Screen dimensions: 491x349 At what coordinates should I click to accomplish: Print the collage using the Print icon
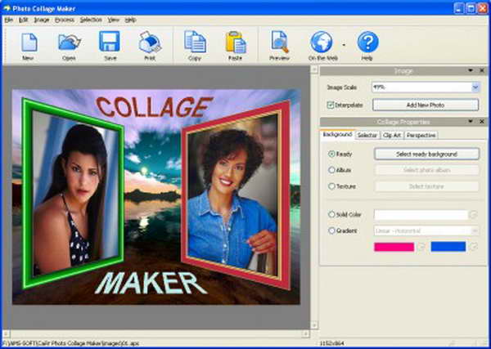click(150, 43)
